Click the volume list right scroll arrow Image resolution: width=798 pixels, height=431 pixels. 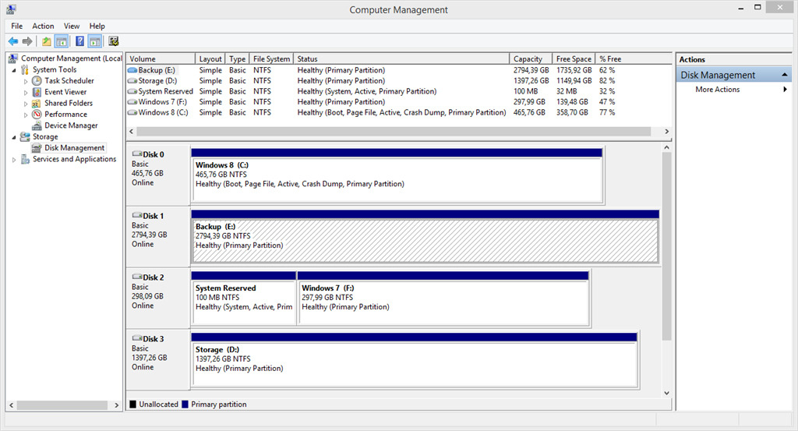tap(667, 131)
